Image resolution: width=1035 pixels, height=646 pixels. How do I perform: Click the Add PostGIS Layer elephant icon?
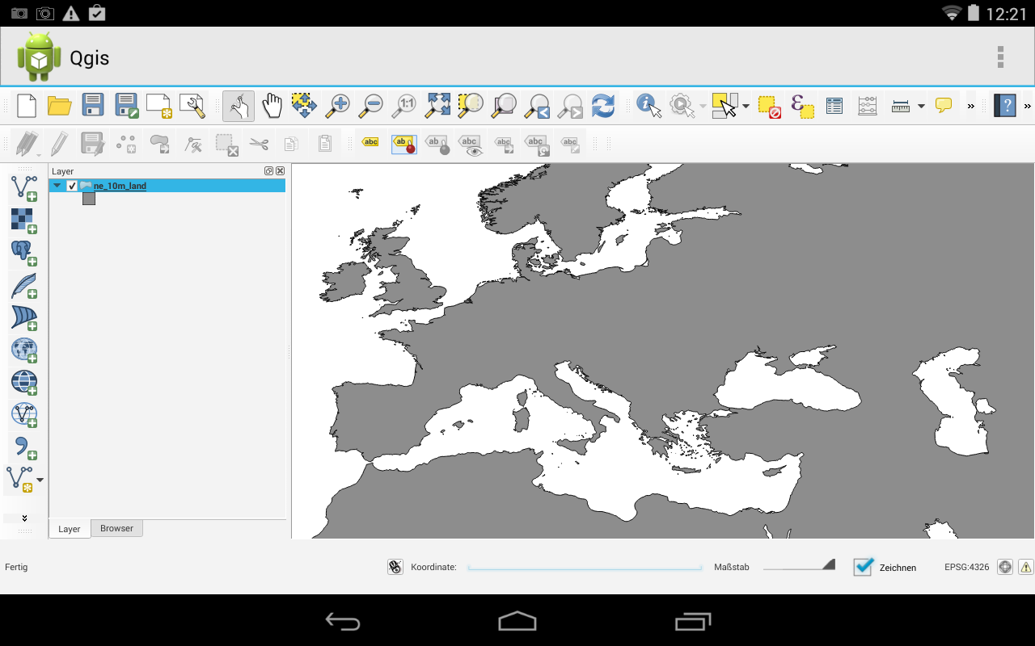pos(23,252)
